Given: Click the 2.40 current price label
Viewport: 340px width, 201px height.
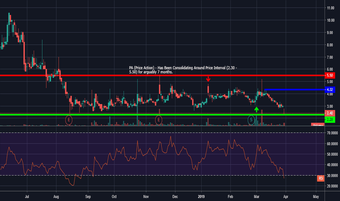Looking at the screenshot, I should pos(330,113).
